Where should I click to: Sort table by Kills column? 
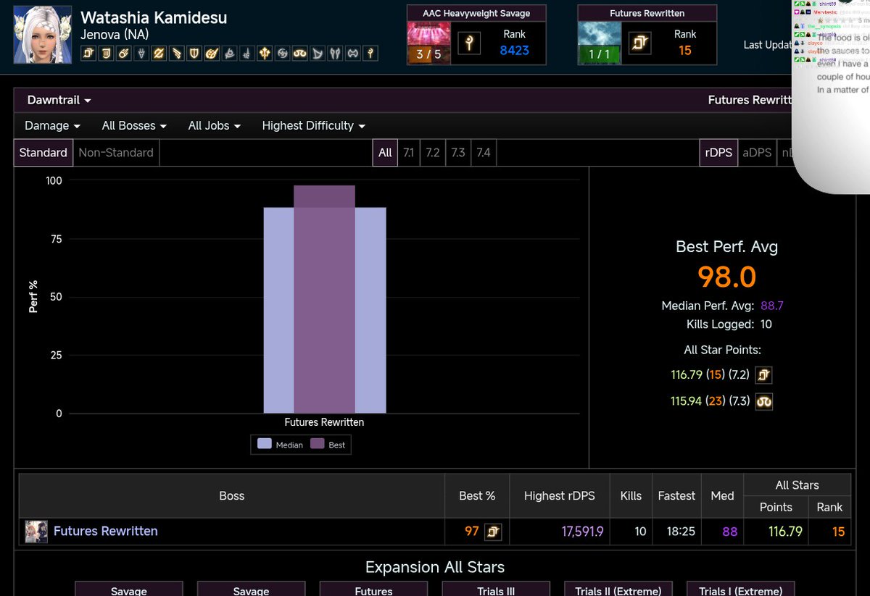pos(631,496)
